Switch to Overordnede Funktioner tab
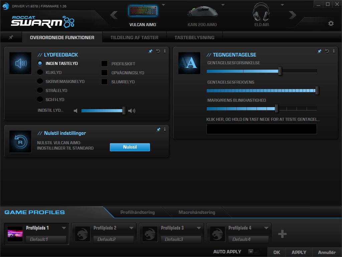Screen dimensions: 342x257 [62, 37]
